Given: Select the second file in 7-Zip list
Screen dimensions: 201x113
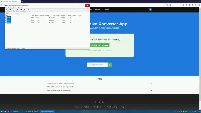Looking at the screenshot, I should tap(8, 19).
